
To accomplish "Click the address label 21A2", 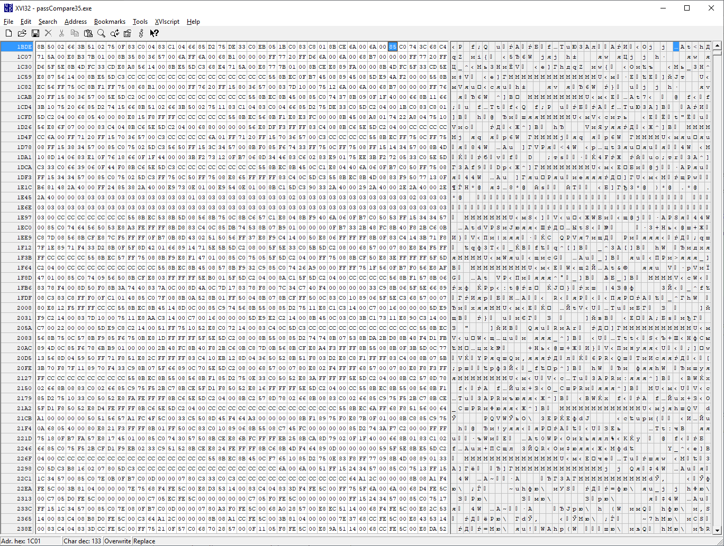I will (24, 408).
